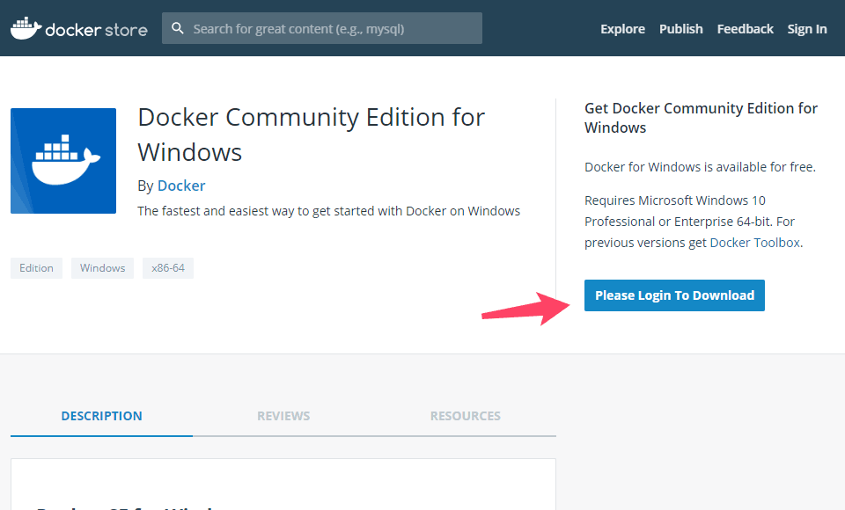Screen dimensions: 845x510
Task: Click the Docker Store whale logo
Action: tap(78, 28)
